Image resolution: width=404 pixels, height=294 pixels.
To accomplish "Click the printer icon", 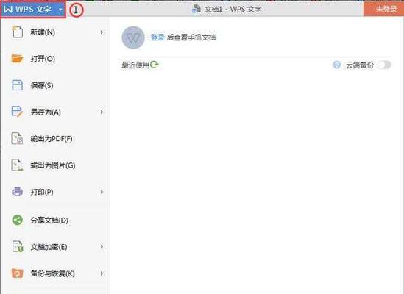I will [17, 192].
